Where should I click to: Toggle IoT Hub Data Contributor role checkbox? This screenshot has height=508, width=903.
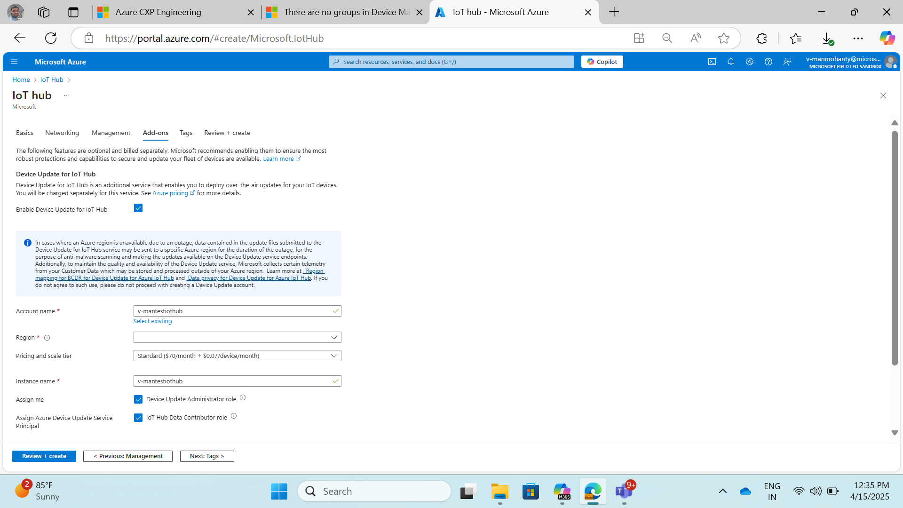tap(138, 418)
